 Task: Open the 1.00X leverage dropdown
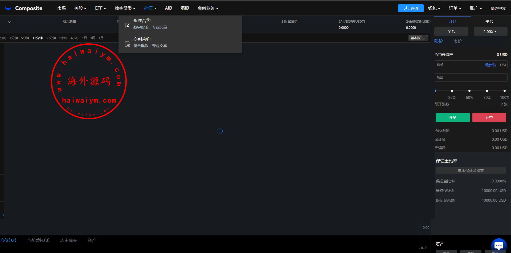(x=490, y=31)
